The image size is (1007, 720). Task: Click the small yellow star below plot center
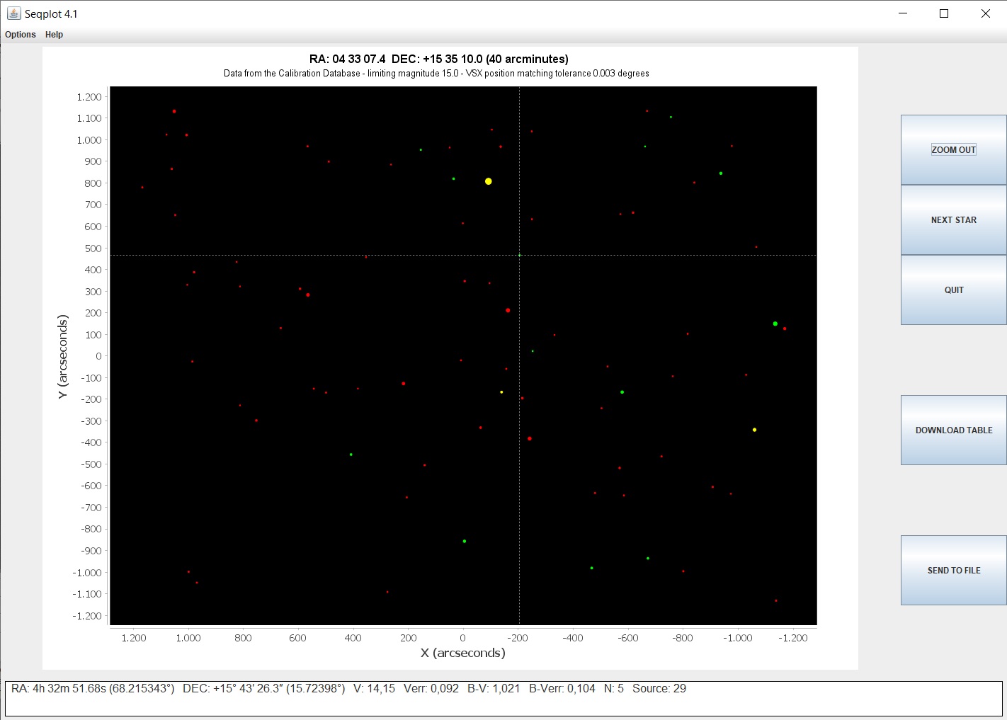click(x=501, y=392)
